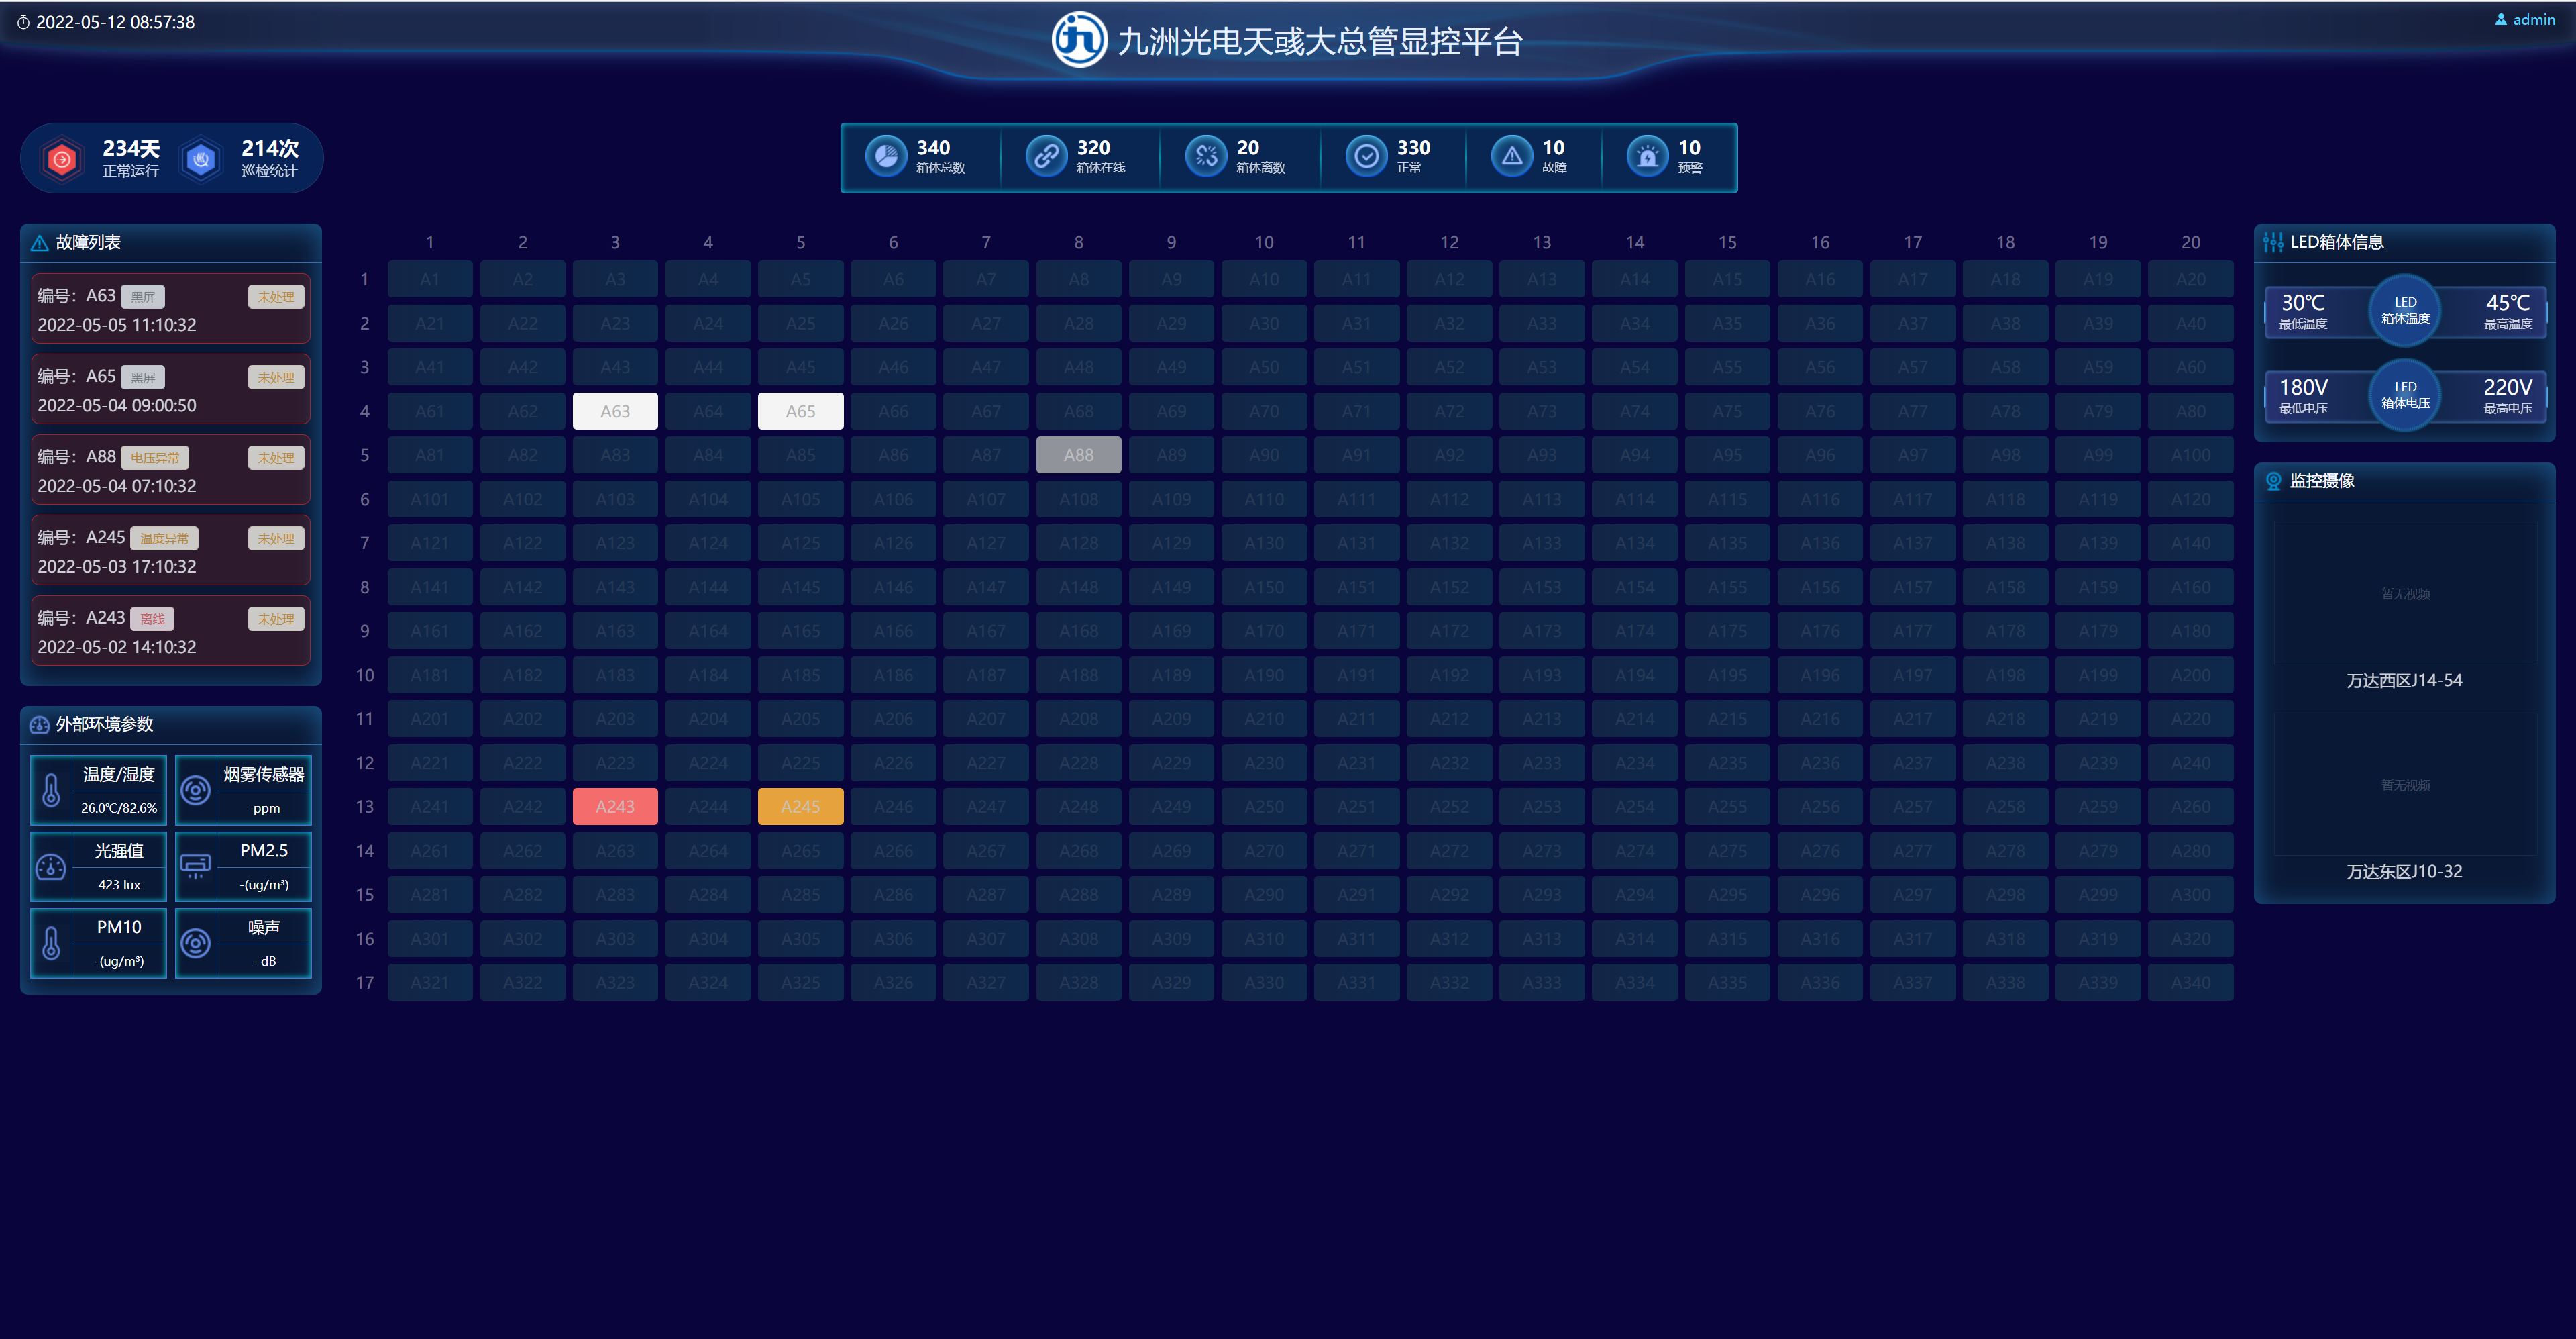Click the clock icon by timestamp

tap(23, 22)
